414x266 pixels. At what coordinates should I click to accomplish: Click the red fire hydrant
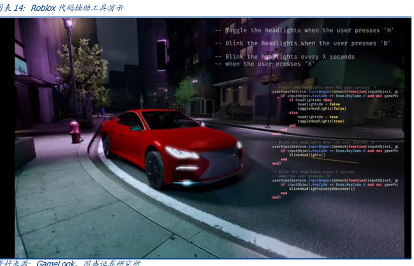point(75,132)
